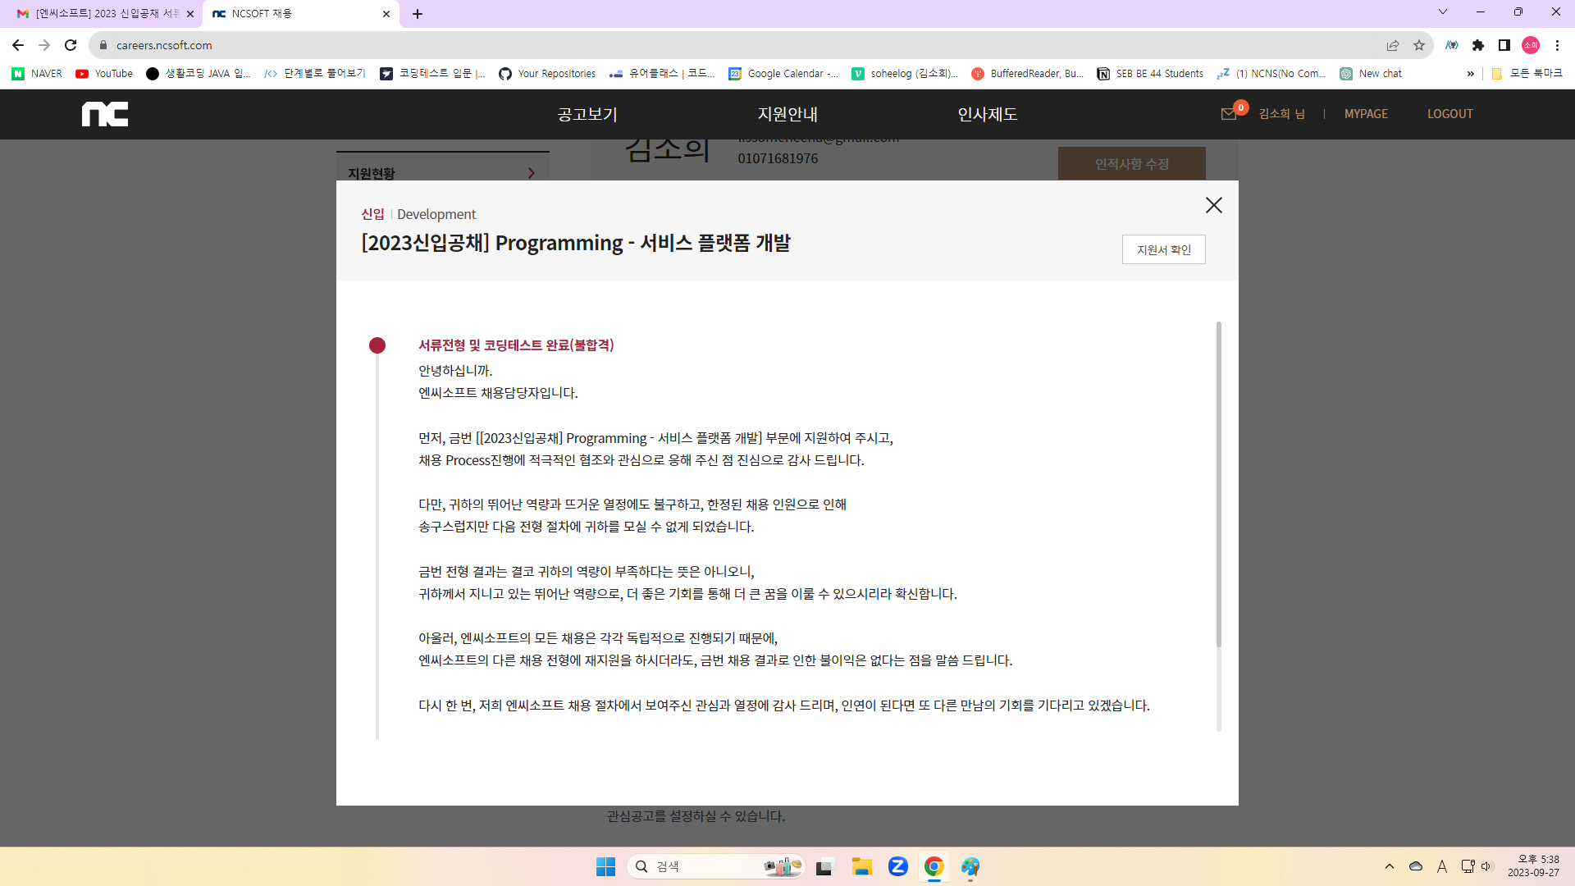Click the share page icon in address bar
The height and width of the screenshot is (886, 1575).
1393,45
